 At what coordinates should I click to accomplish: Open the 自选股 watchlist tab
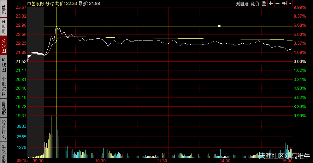click(x=4, y=108)
